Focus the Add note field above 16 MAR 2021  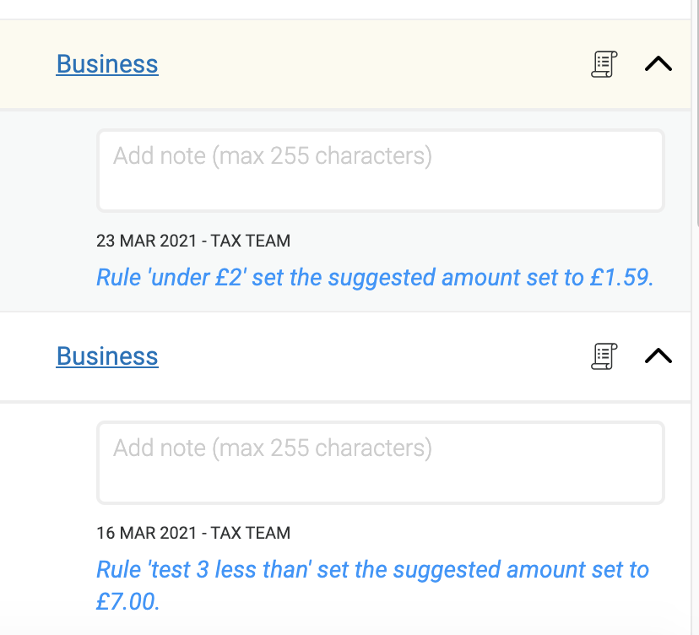[380, 462]
